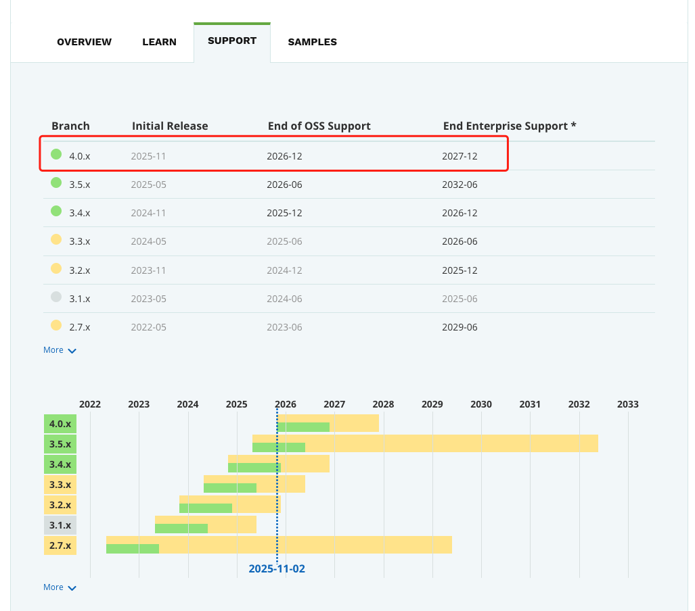
Task: Click the long yellow enterprise bar for 3.5.x
Action: [x=447, y=443]
